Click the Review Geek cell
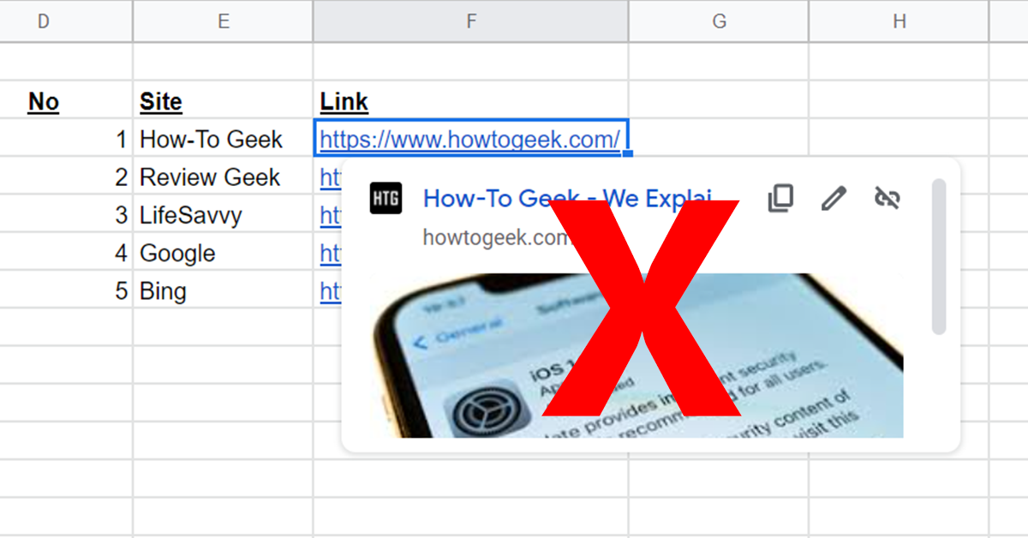Image resolution: width=1028 pixels, height=538 pixels. click(x=224, y=176)
